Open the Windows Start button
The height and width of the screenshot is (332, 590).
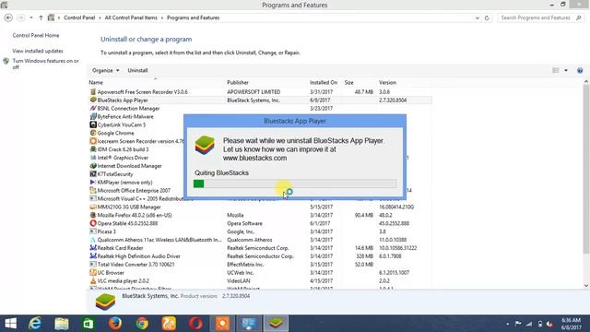(10, 324)
